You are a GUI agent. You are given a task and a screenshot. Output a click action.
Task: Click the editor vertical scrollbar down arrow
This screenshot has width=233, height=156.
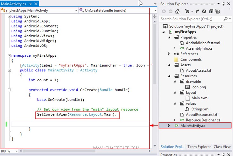155,145
